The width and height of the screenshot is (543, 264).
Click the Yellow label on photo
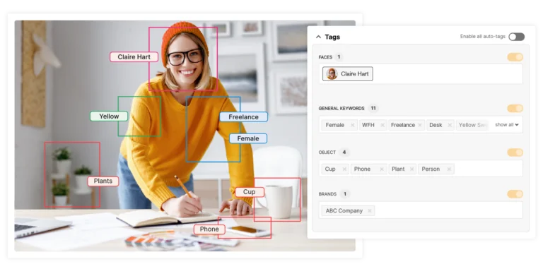109,116
